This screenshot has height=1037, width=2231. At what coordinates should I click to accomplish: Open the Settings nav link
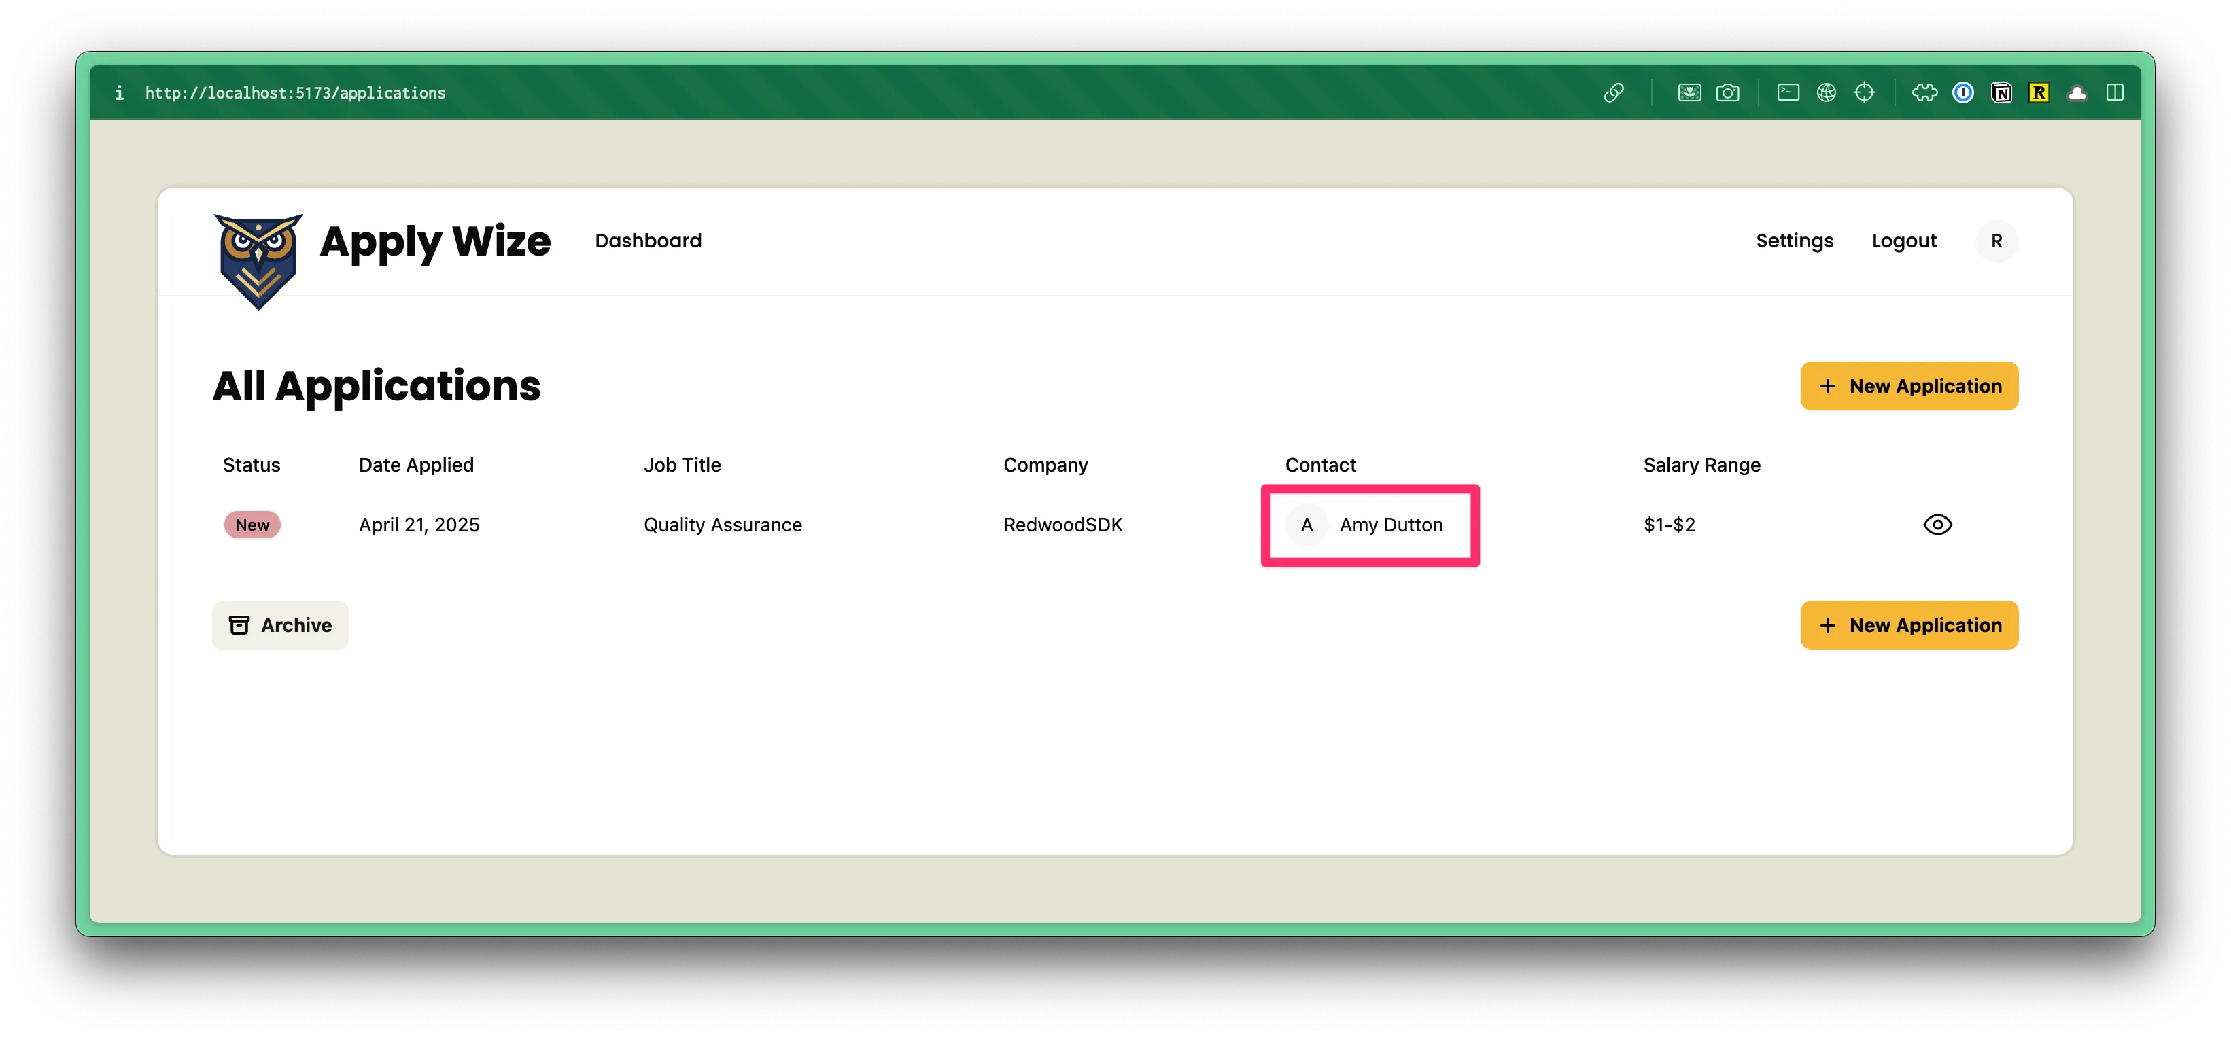[1794, 241]
